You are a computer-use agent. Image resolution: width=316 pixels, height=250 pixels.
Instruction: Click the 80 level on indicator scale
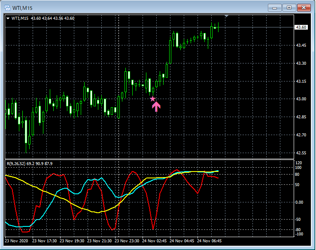tap(299, 174)
